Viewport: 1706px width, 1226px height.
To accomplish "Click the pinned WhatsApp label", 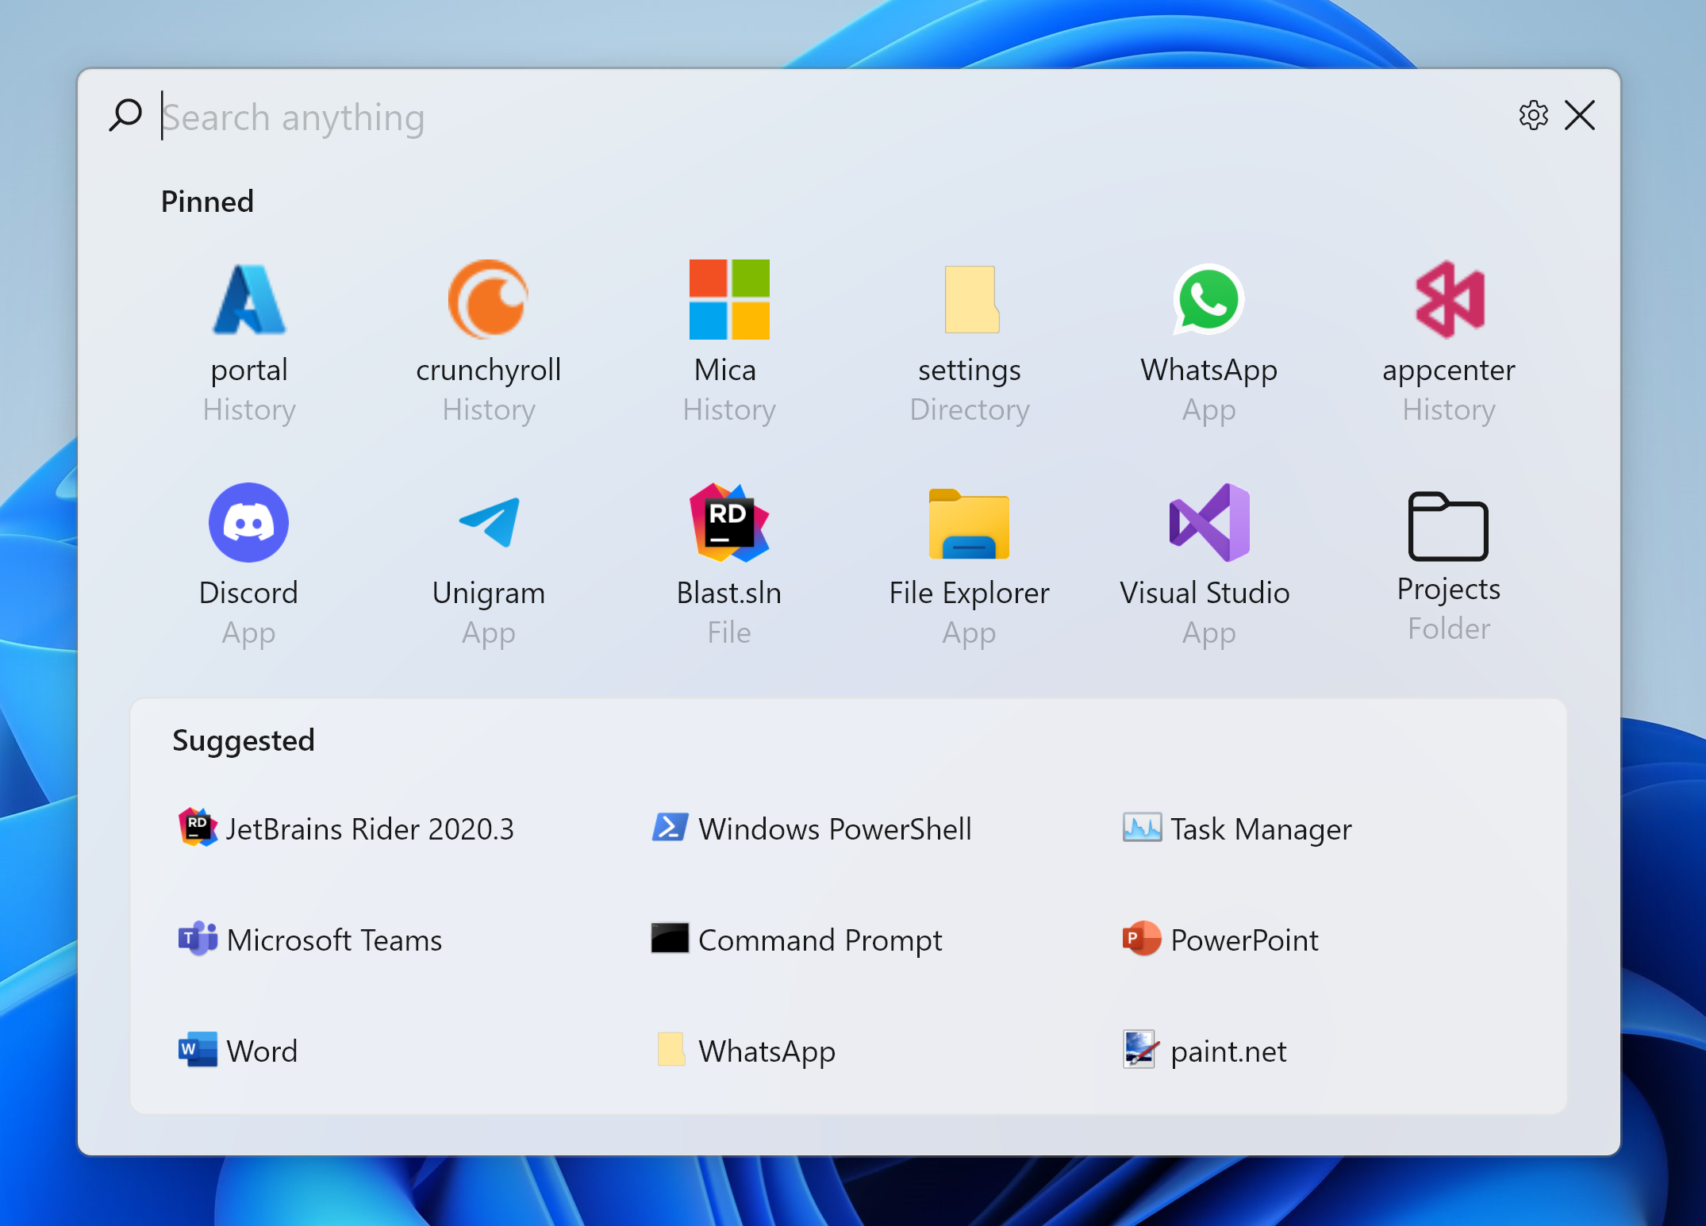I will coord(1209,371).
